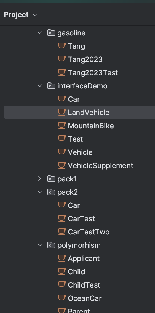Click the CarTestTwo class icon
The image size is (155, 313).
62,232
